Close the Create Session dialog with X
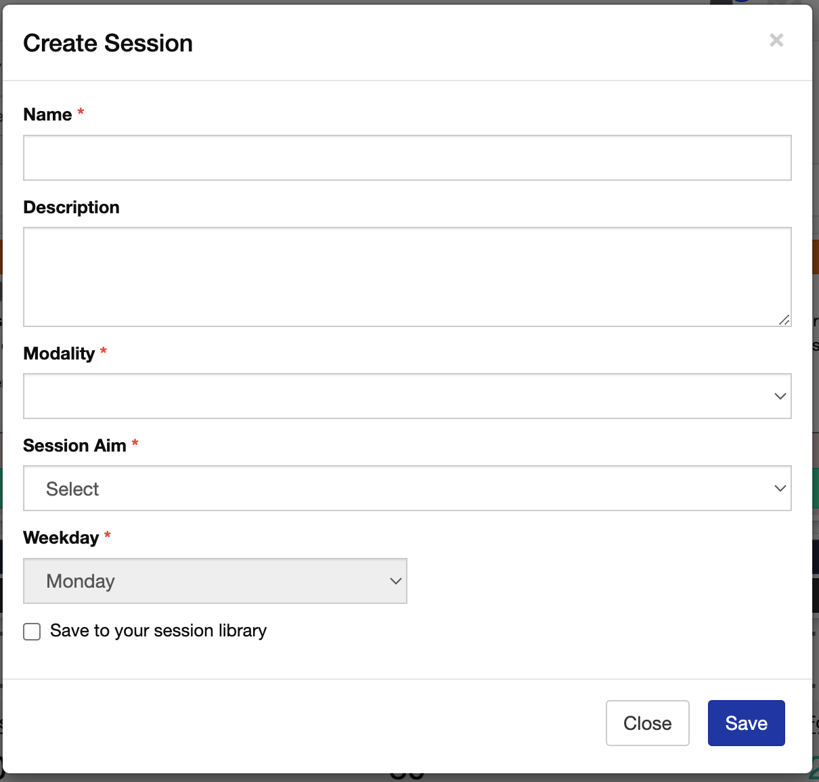 point(776,41)
